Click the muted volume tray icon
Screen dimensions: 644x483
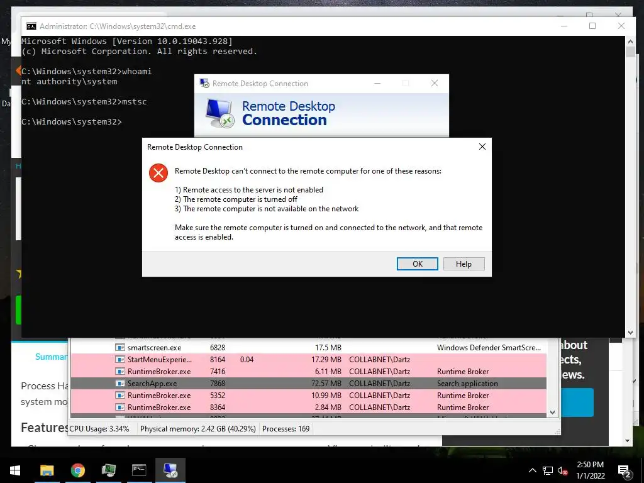coord(563,470)
